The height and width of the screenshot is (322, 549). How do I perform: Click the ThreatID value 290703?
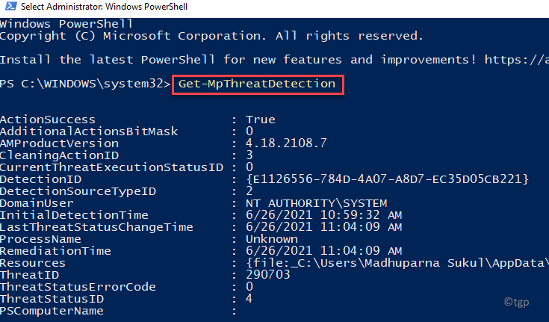click(x=268, y=275)
